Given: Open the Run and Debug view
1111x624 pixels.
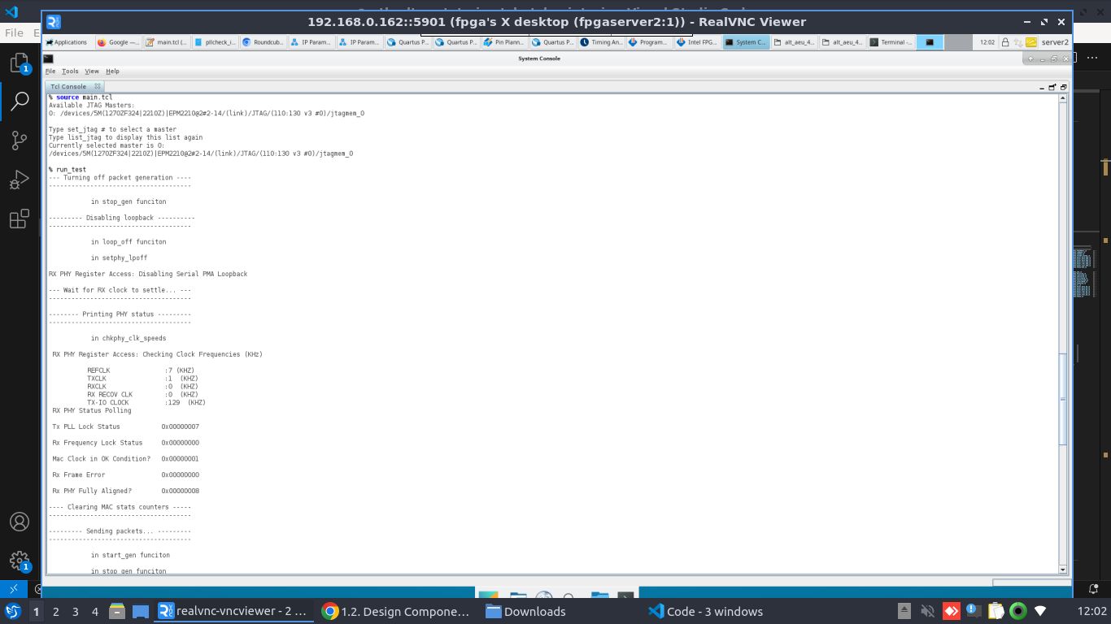Looking at the screenshot, I should (x=20, y=180).
